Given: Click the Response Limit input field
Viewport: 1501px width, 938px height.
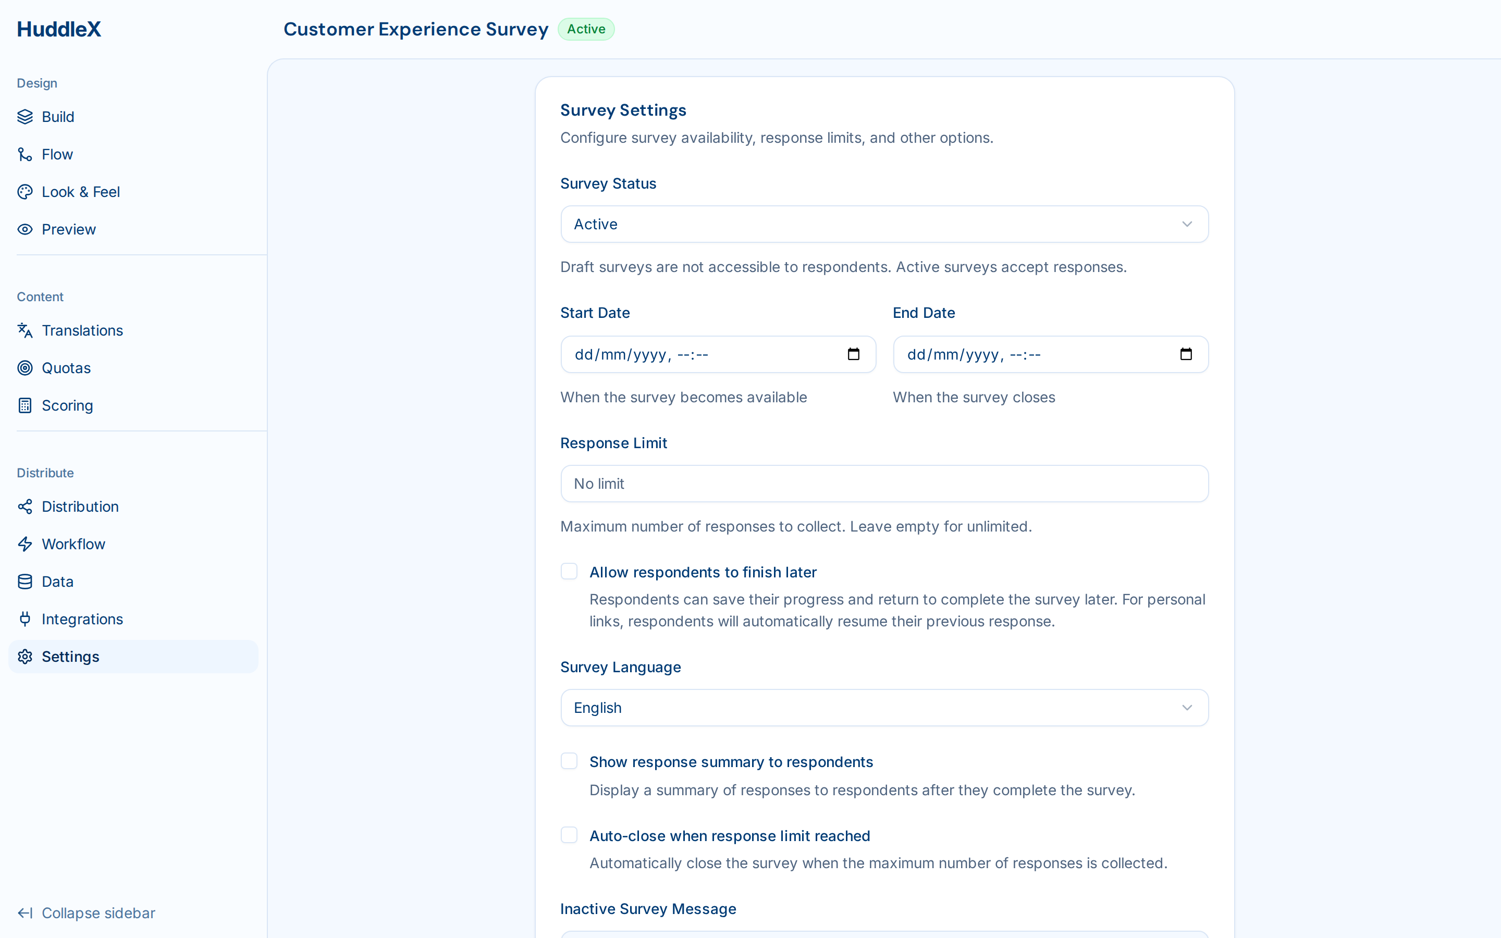Looking at the screenshot, I should click(x=884, y=484).
